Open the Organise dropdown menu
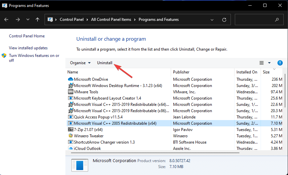This screenshot has width=288, height=175. [80, 63]
